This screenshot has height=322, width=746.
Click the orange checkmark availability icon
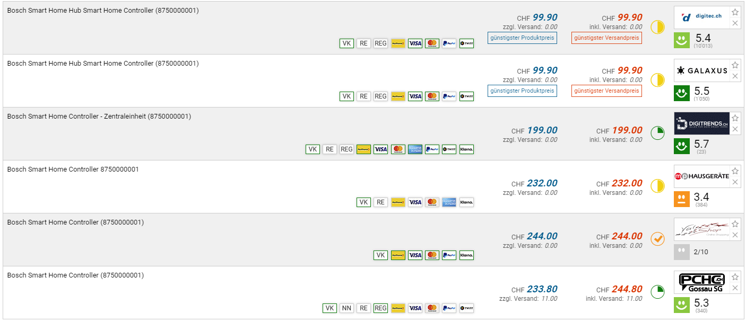[657, 239]
